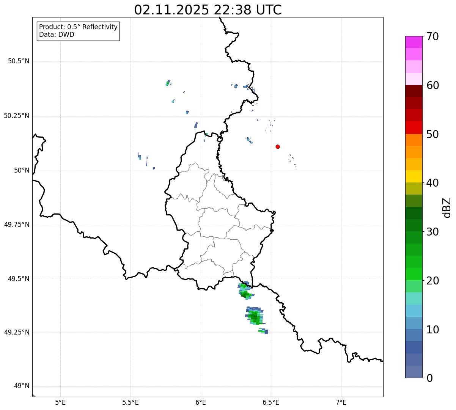The width and height of the screenshot is (456, 410).
Task: Click the 6°E longitude label
Action: coord(201,402)
